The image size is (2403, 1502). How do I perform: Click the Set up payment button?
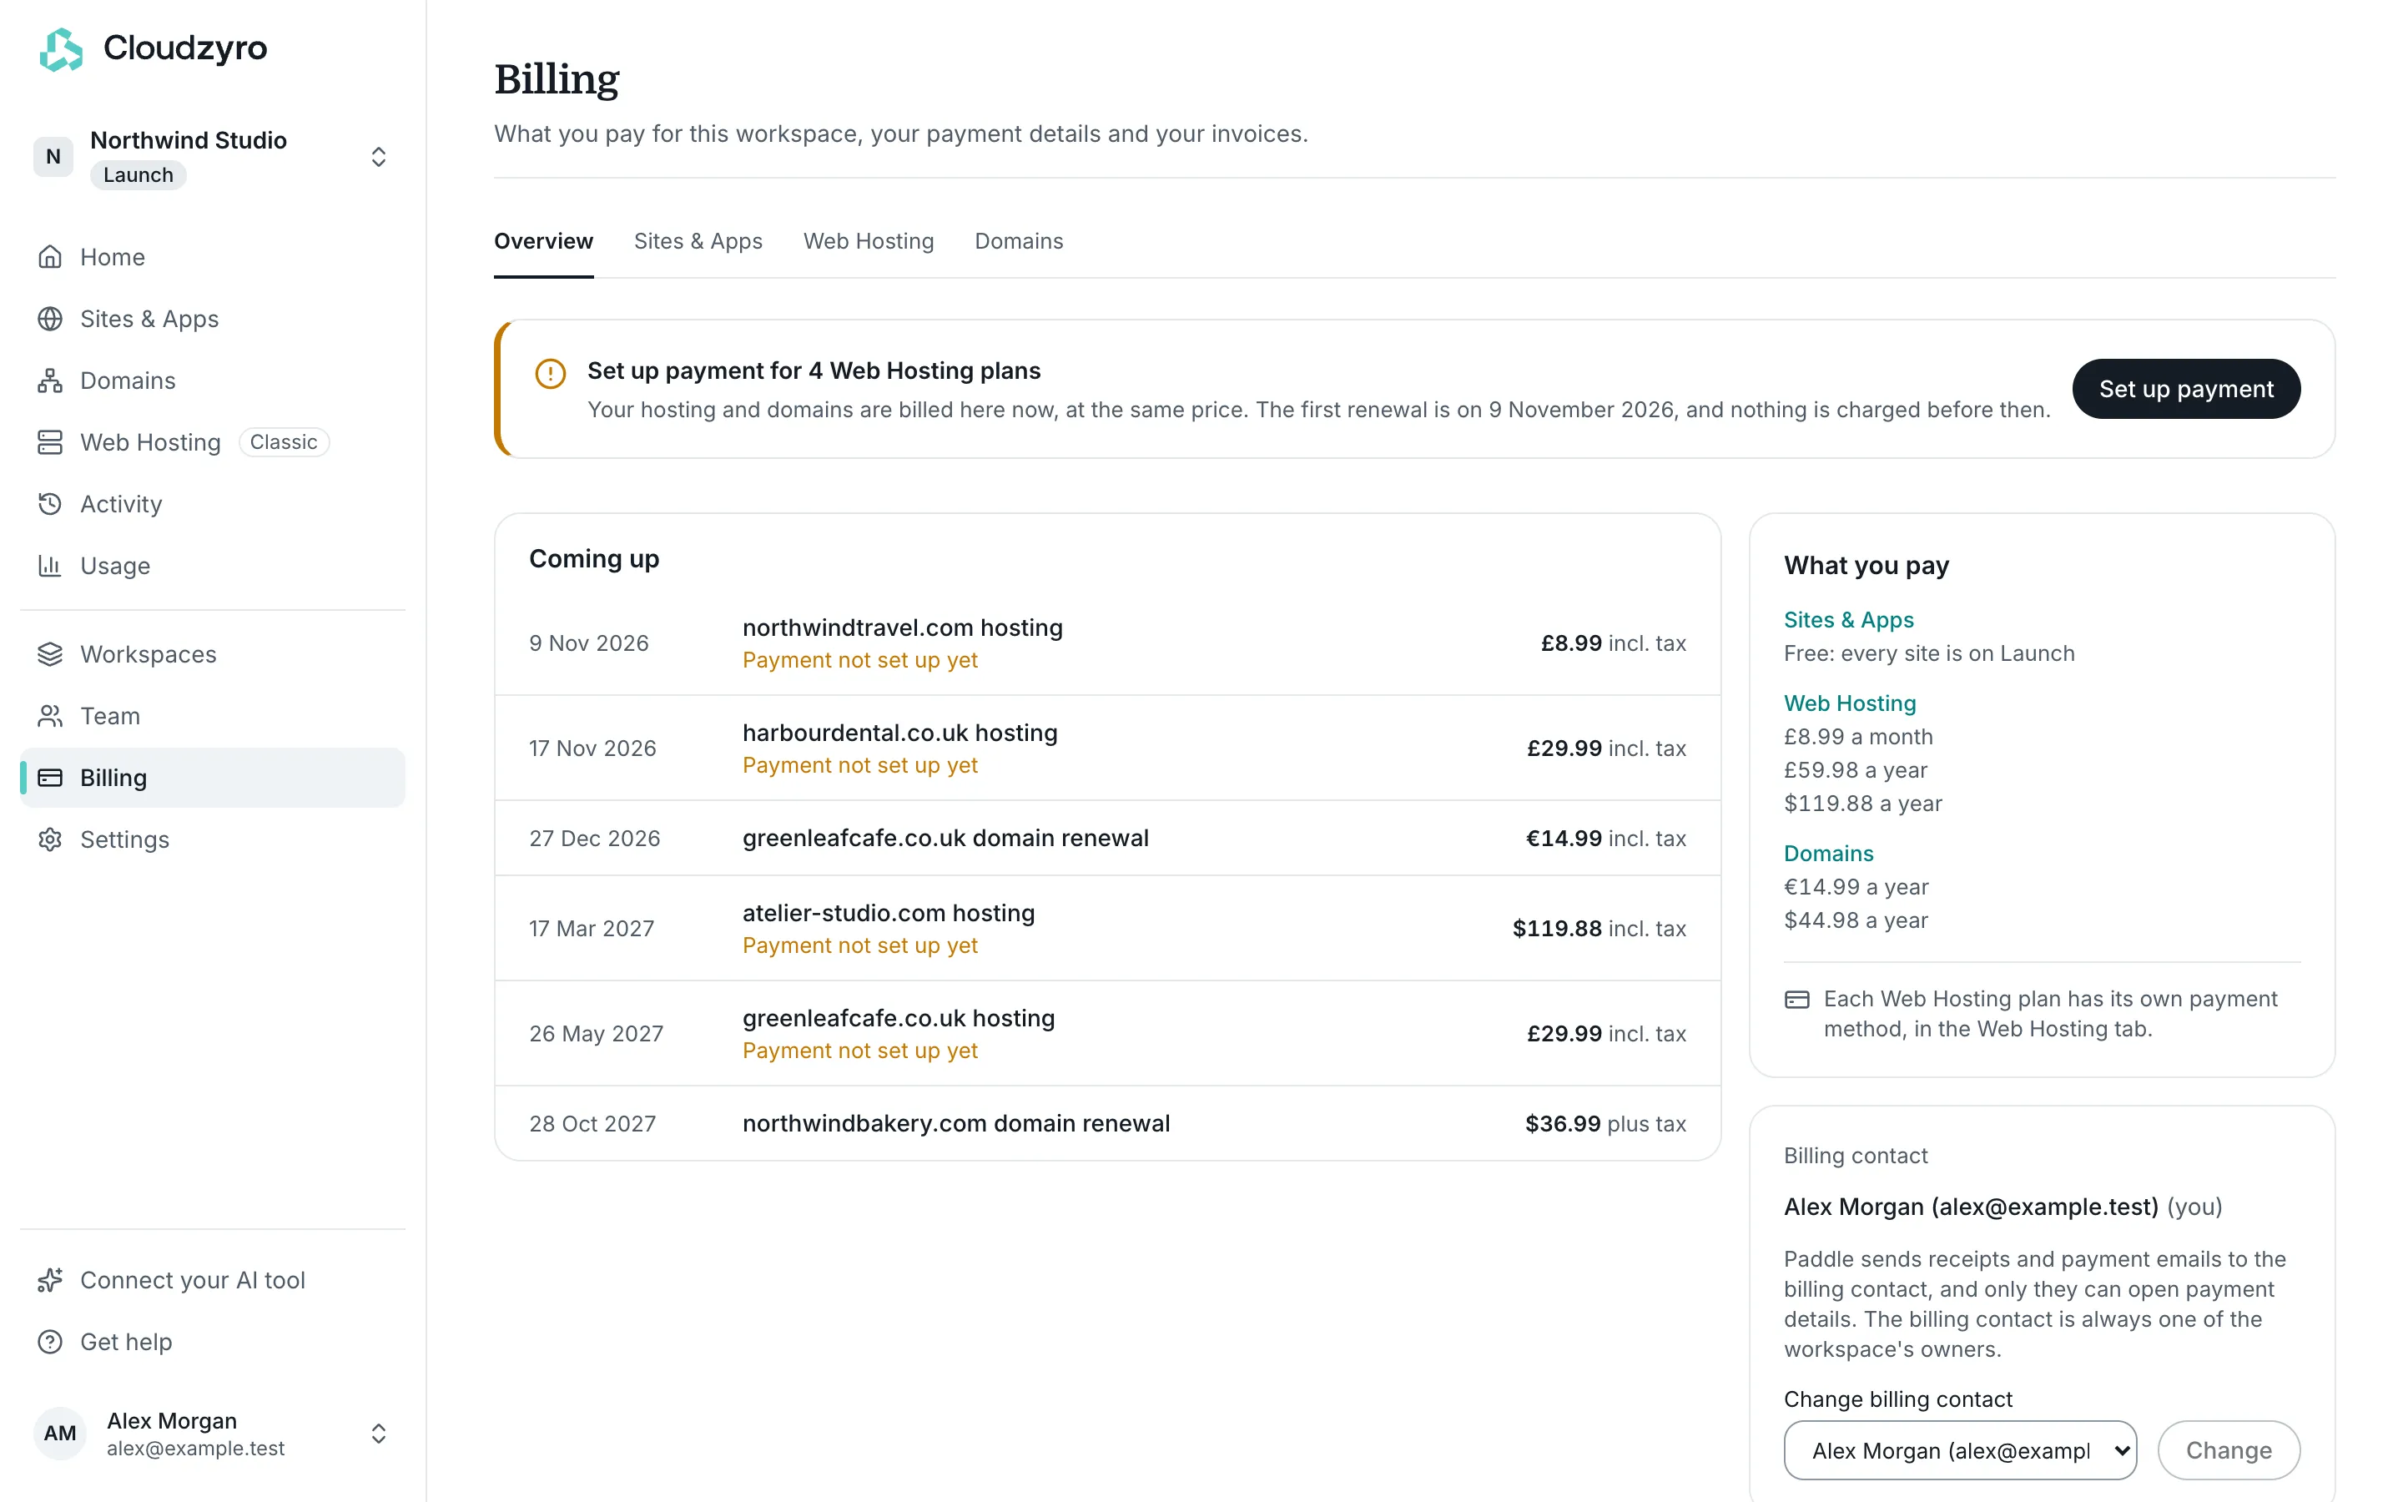click(2185, 388)
